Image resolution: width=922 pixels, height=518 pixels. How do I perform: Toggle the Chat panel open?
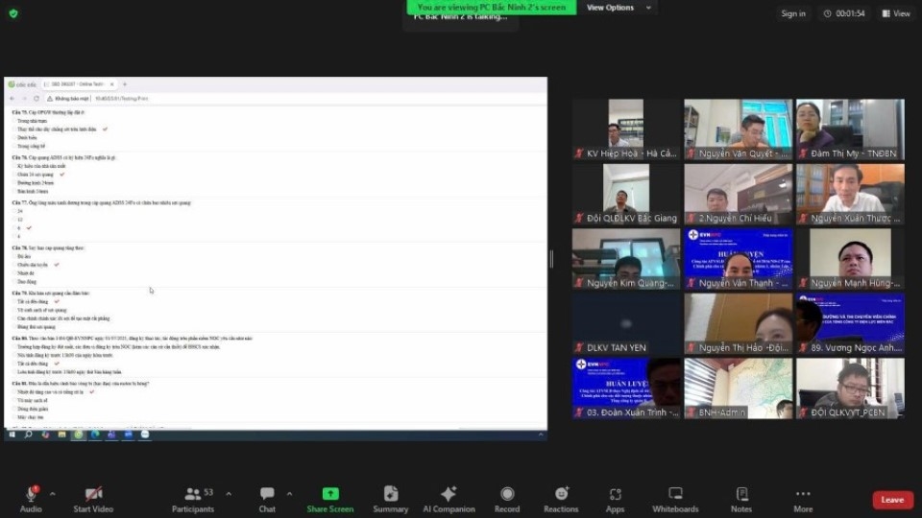[x=267, y=498]
